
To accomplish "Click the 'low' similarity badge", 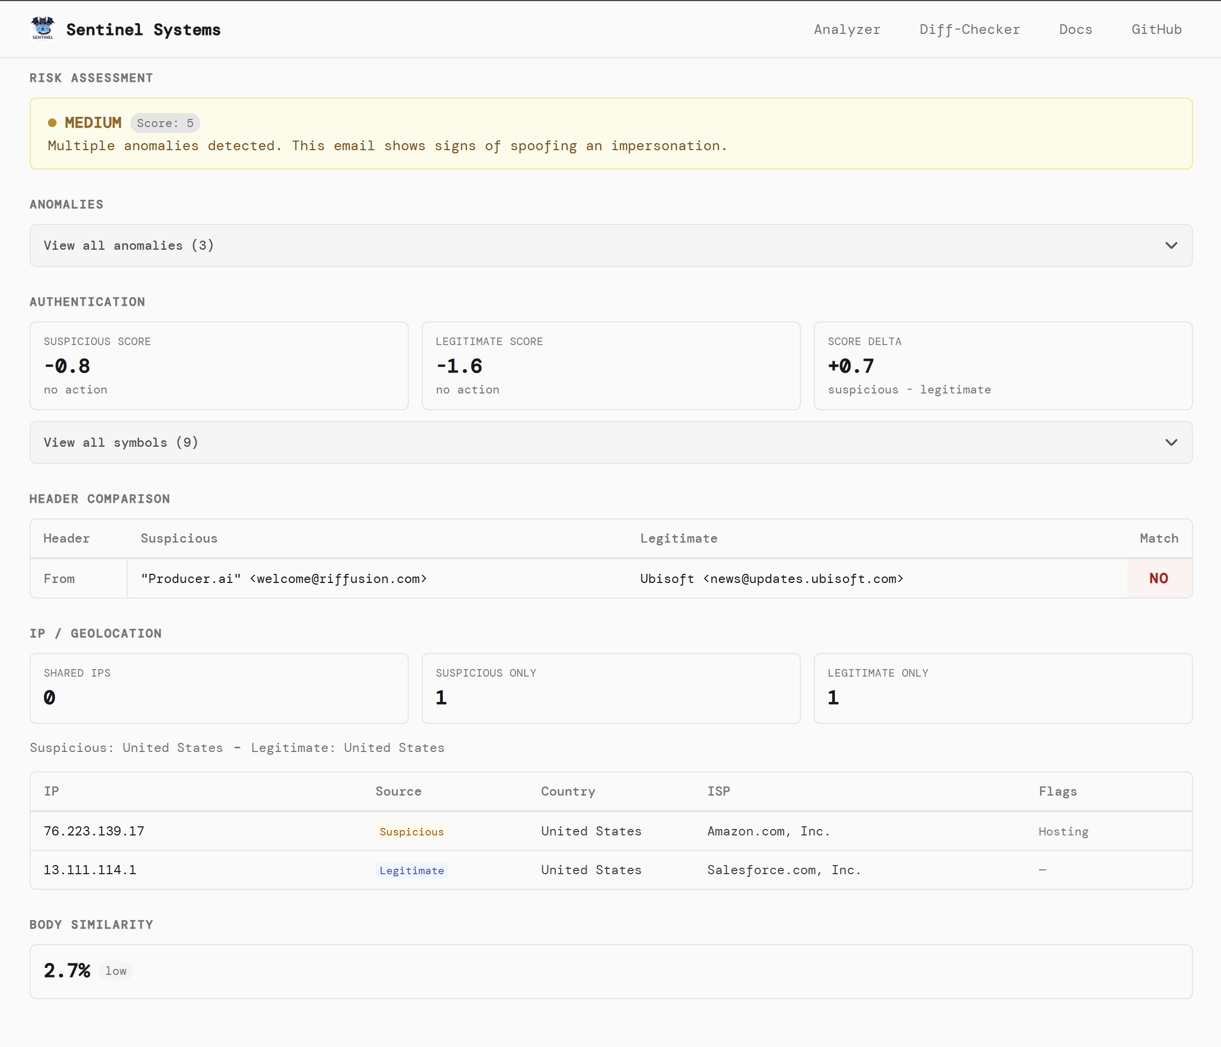I will 116,971.
